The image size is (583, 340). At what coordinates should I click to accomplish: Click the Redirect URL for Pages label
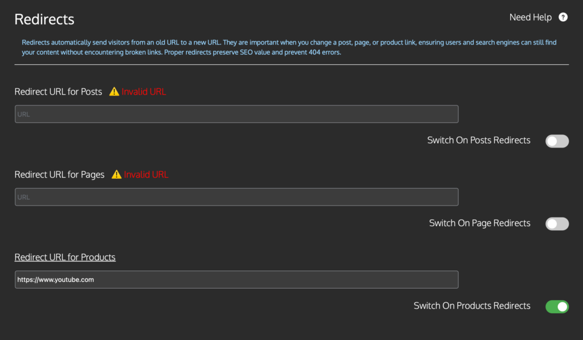point(59,174)
